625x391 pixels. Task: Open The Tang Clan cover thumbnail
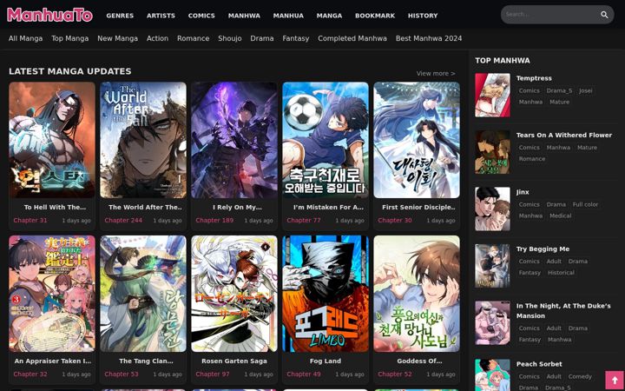[143, 294]
